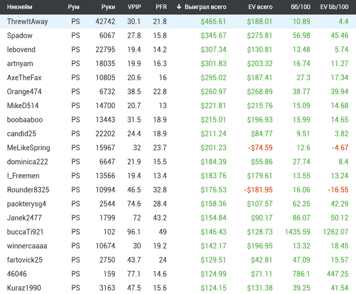Image resolution: width=356 pixels, height=294 pixels.
Task: Click winnings value $345.67
Action: pos(214,36)
